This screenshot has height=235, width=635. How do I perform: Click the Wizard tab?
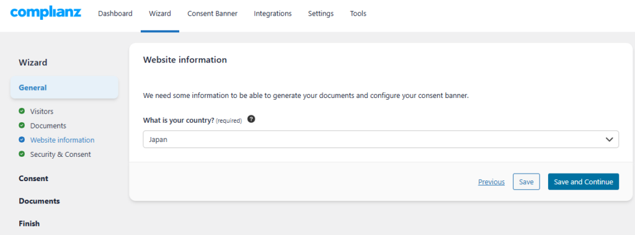tap(160, 14)
